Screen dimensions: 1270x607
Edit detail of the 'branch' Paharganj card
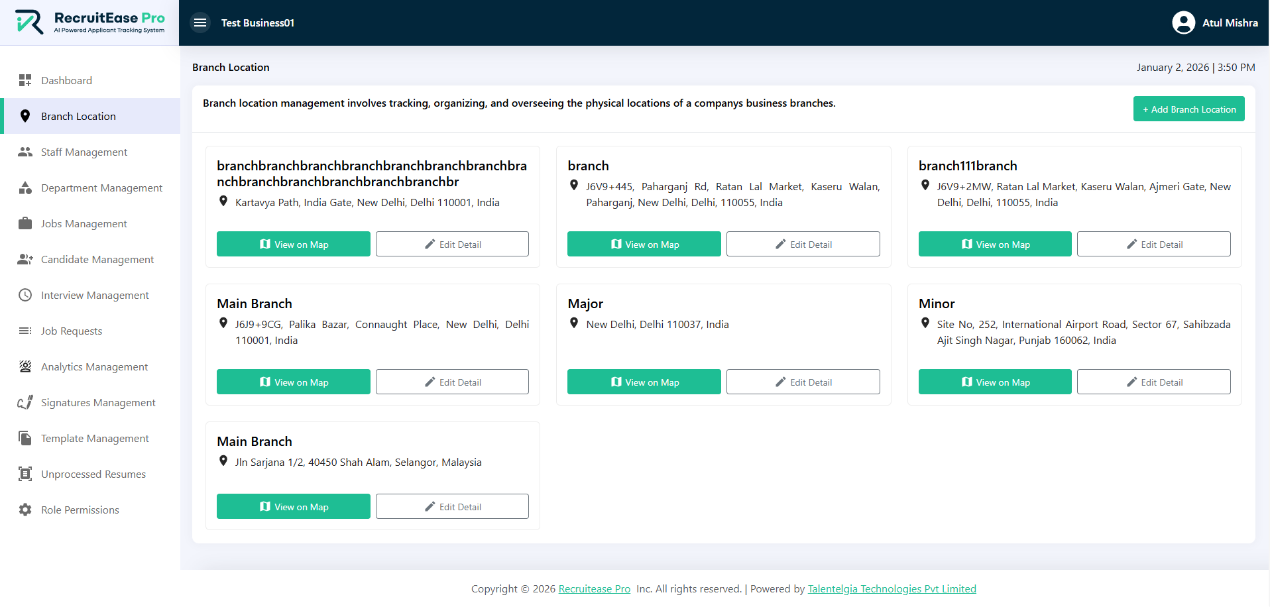tap(803, 244)
